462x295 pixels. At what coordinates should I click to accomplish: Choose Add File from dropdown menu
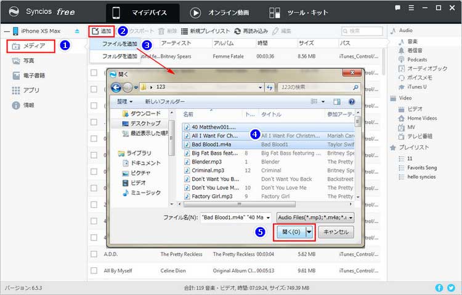[x=115, y=44]
